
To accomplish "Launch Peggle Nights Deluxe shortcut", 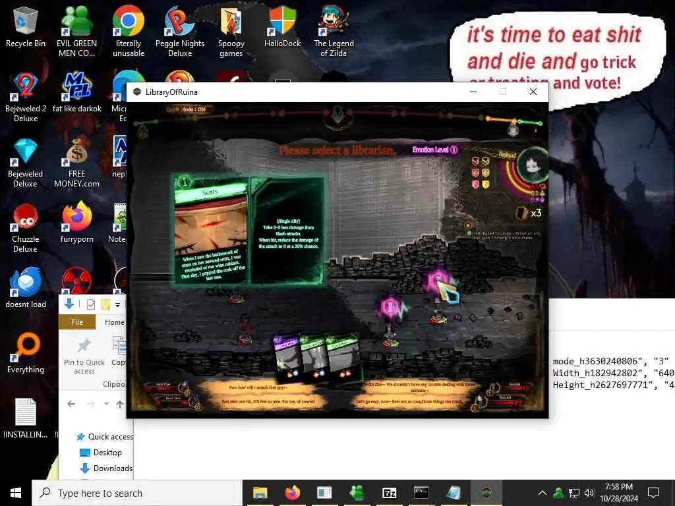I will pos(180,32).
